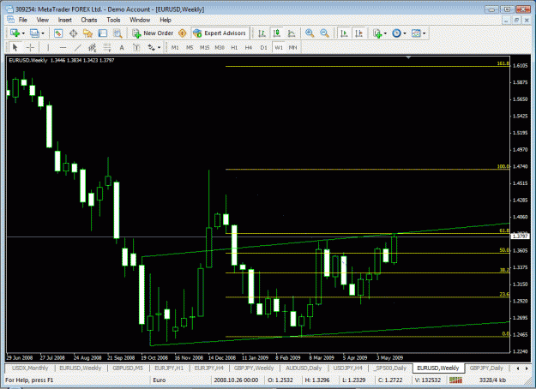The image size is (536, 389).
Task: Select the Vertical Line drawing tool
Action: [48, 47]
